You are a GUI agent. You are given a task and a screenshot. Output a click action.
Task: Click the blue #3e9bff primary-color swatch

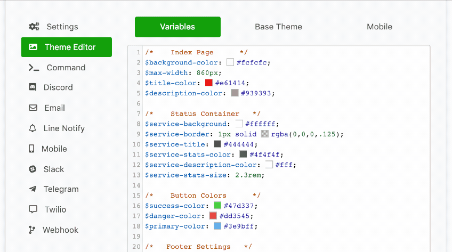(x=217, y=226)
